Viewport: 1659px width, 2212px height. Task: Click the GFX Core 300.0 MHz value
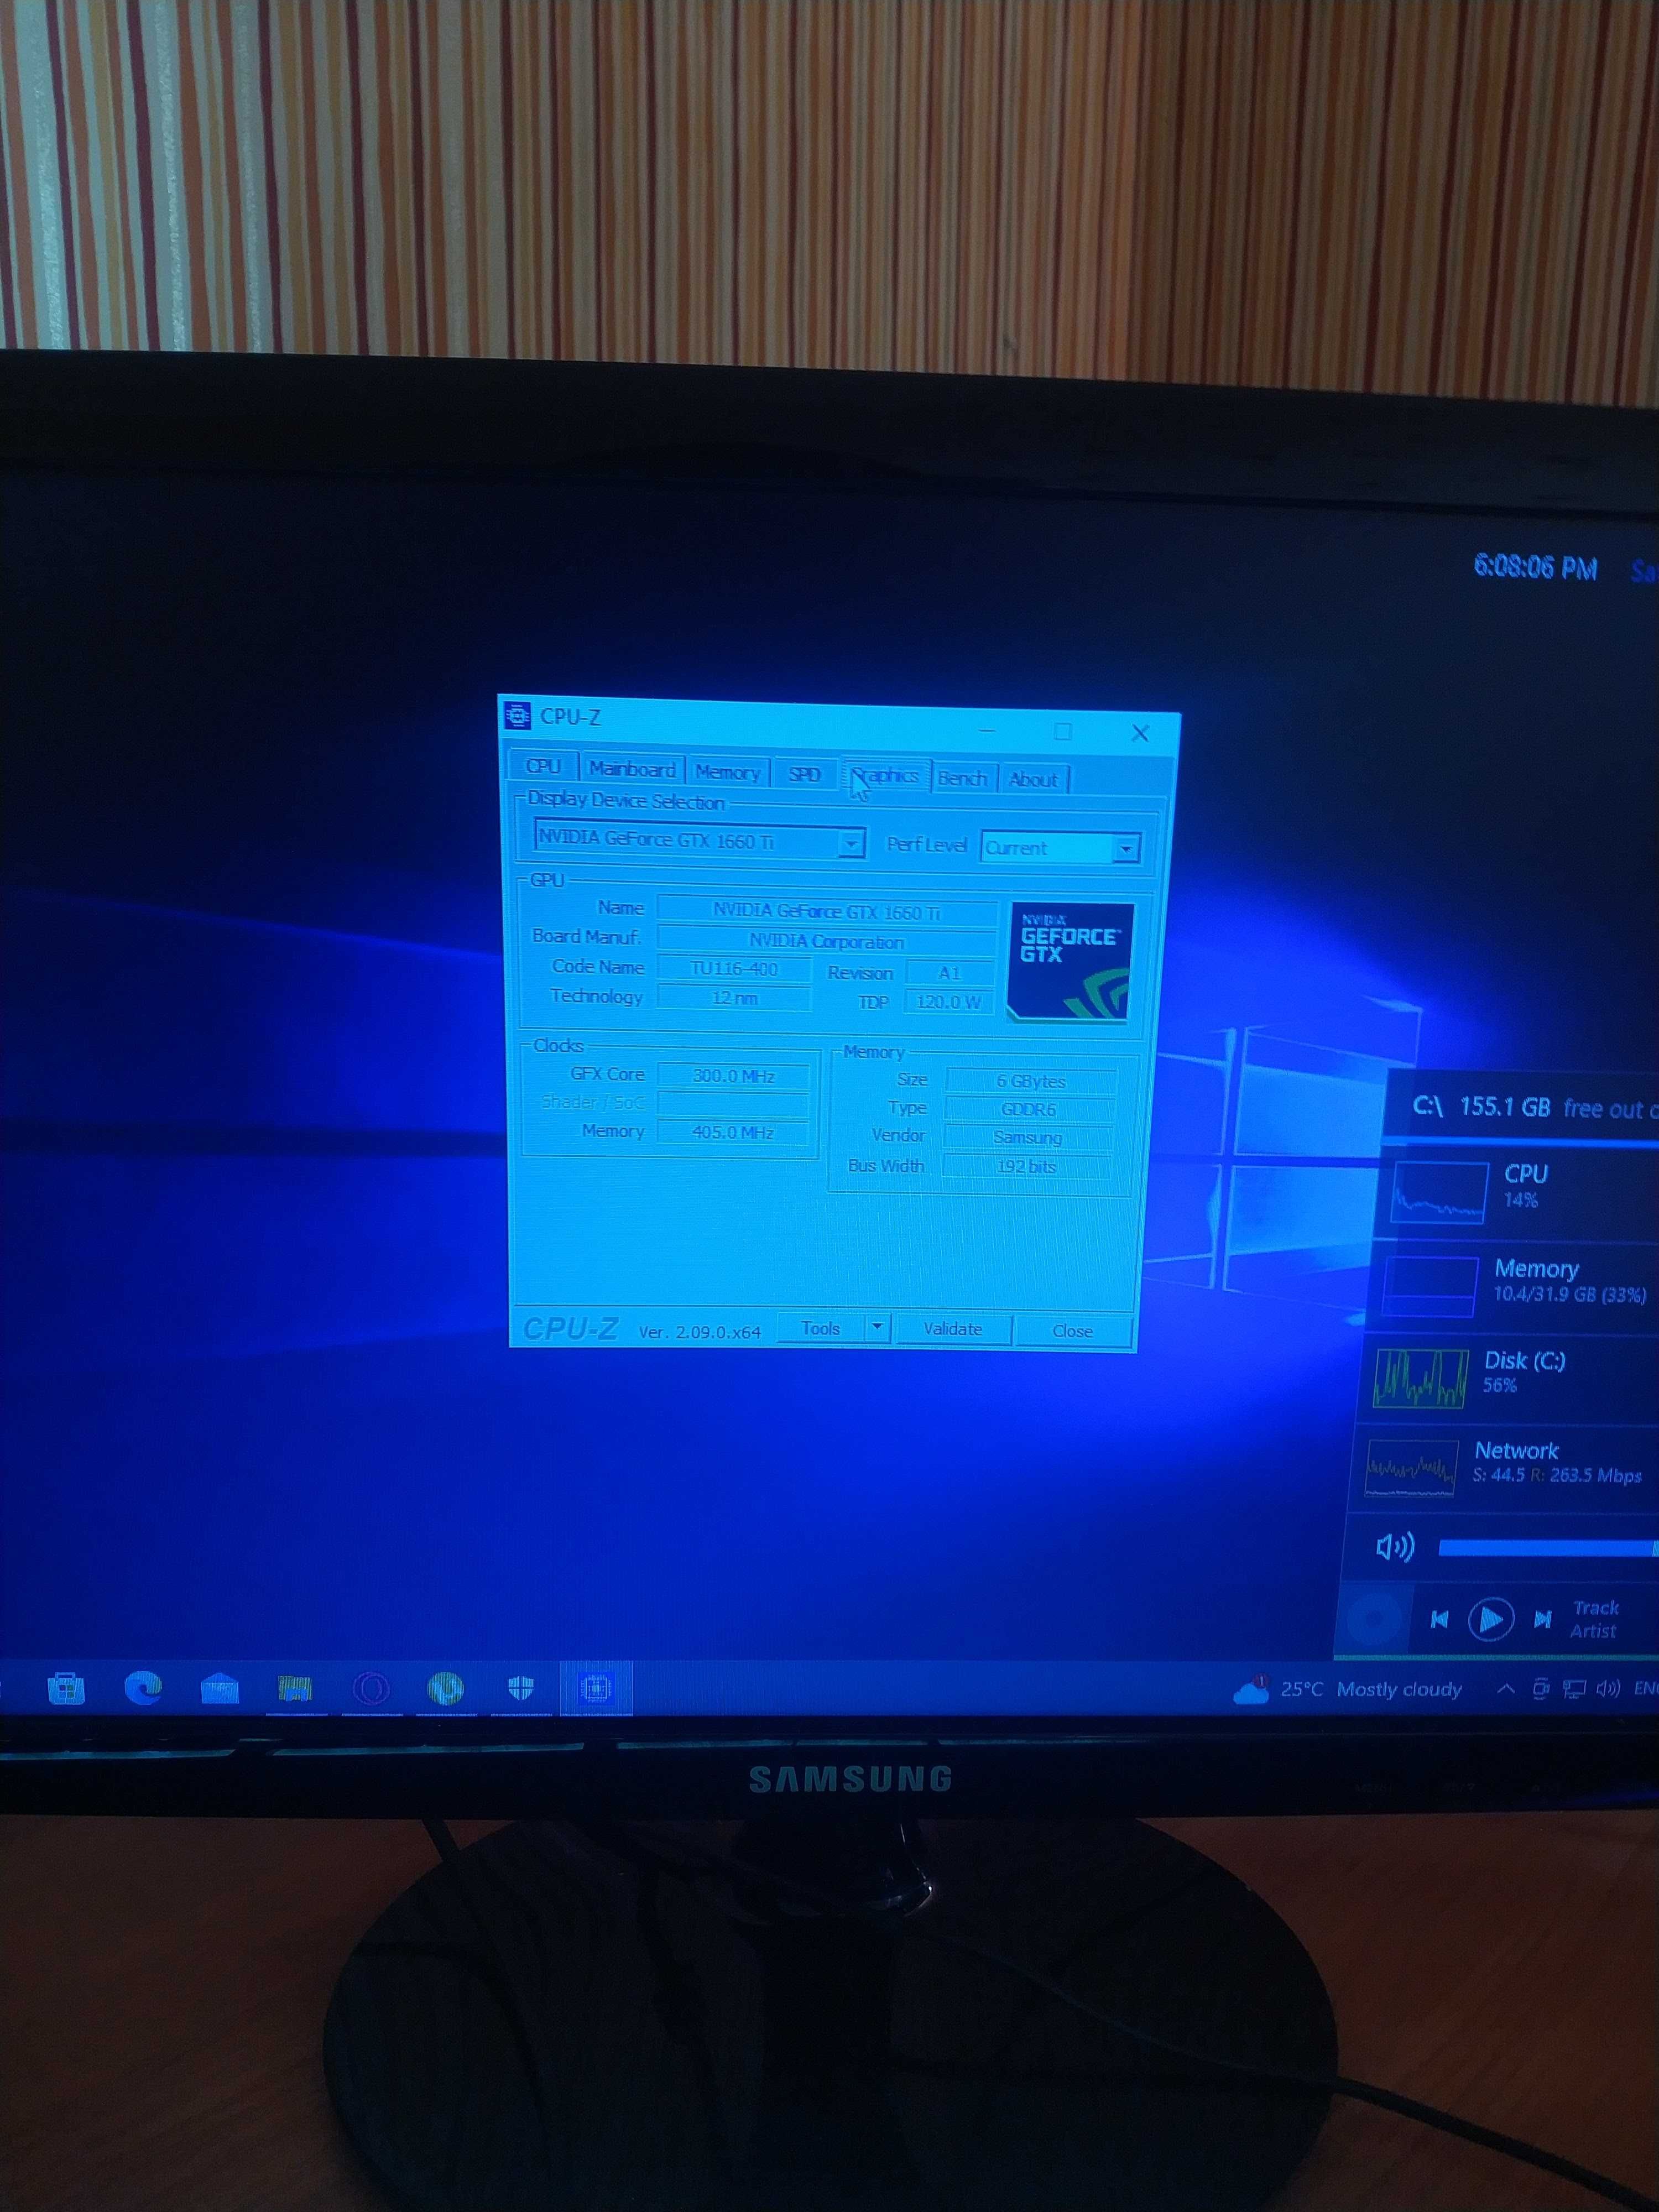(733, 1076)
